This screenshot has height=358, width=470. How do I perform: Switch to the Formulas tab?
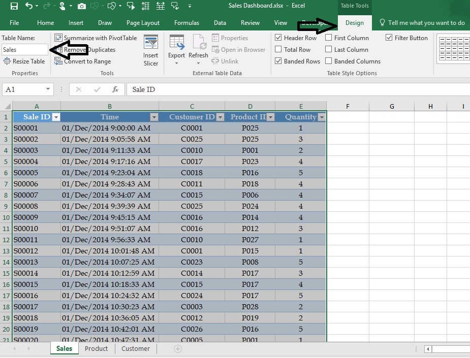click(x=187, y=23)
